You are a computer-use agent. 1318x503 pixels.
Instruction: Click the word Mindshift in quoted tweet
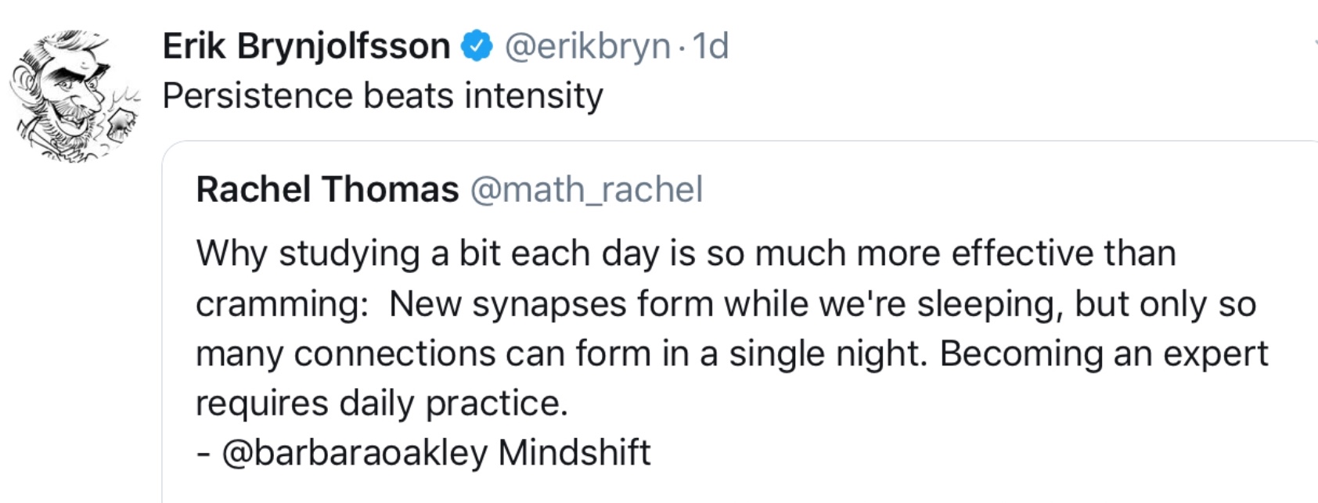coord(574,452)
